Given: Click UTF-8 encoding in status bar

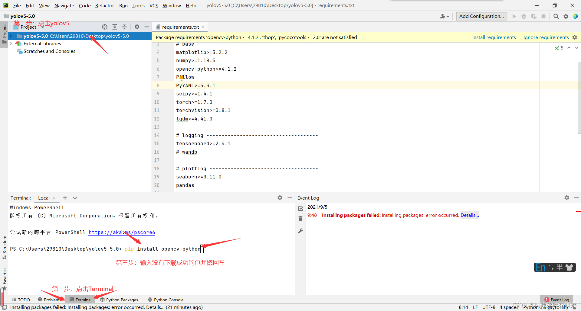Looking at the screenshot, I should (x=489, y=307).
